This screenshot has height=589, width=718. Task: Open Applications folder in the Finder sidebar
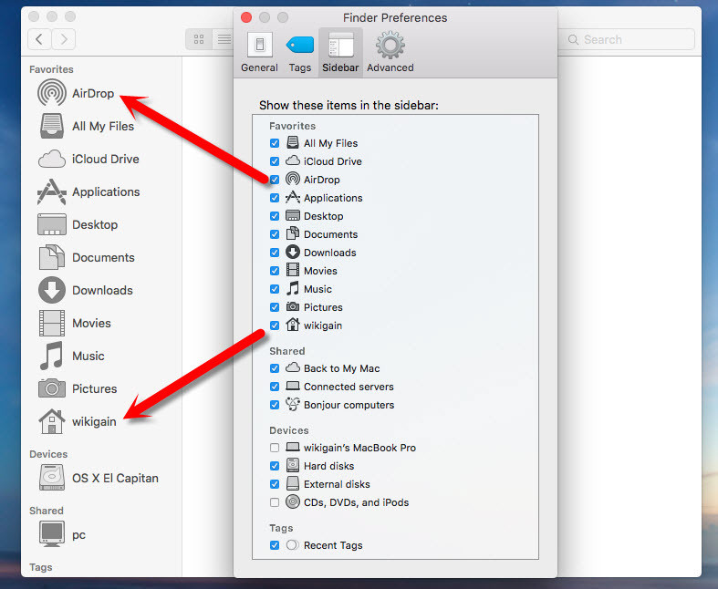(x=88, y=191)
